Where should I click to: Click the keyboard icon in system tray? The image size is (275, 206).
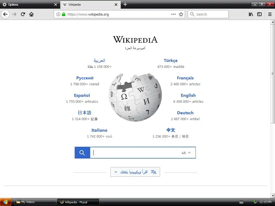(x=241, y=202)
